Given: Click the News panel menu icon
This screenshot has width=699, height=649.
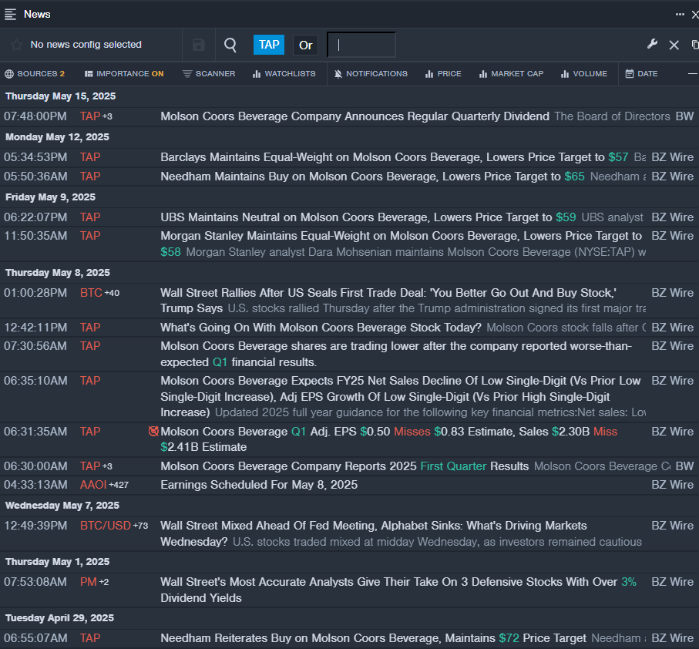Looking at the screenshot, I should point(10,15).
